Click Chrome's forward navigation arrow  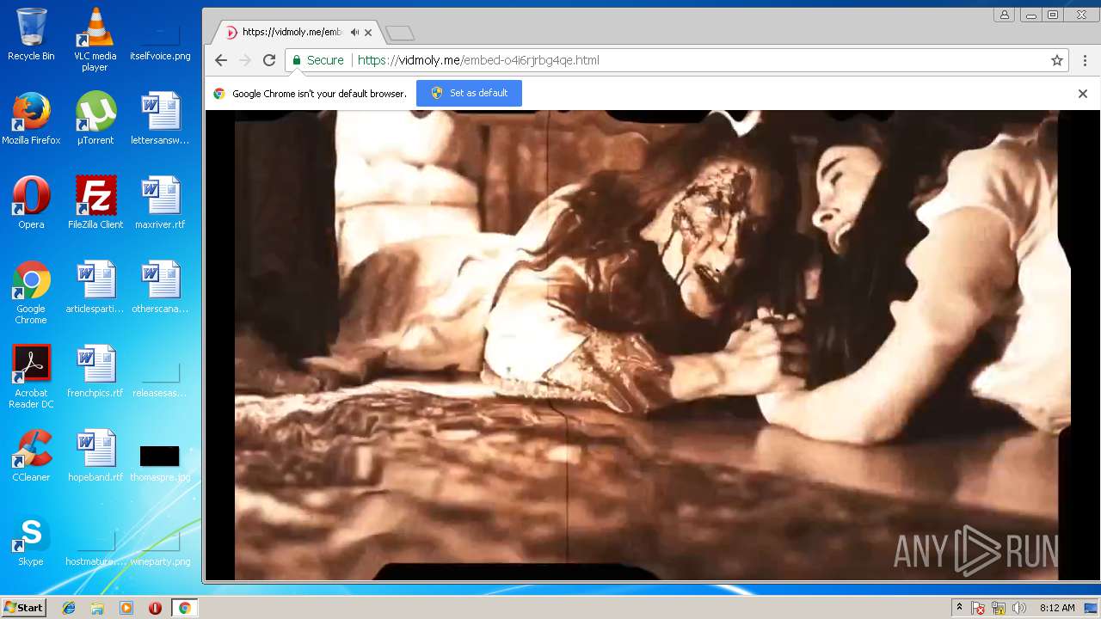click(245, 60)
